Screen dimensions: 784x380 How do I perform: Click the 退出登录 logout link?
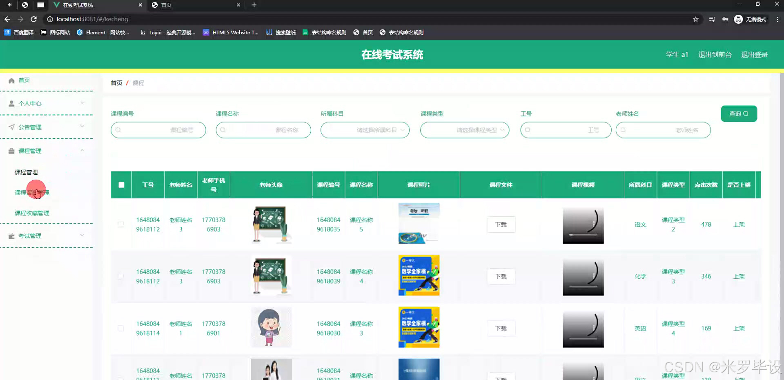click(x=754, y=54)
